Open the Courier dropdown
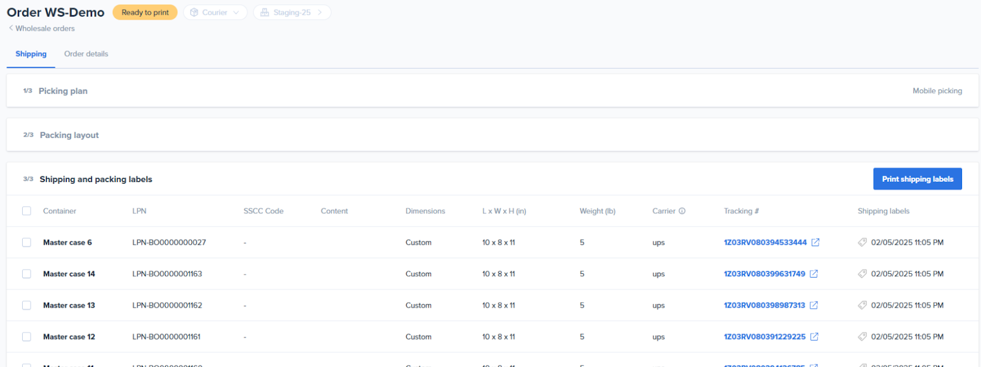 pos(215,12)
